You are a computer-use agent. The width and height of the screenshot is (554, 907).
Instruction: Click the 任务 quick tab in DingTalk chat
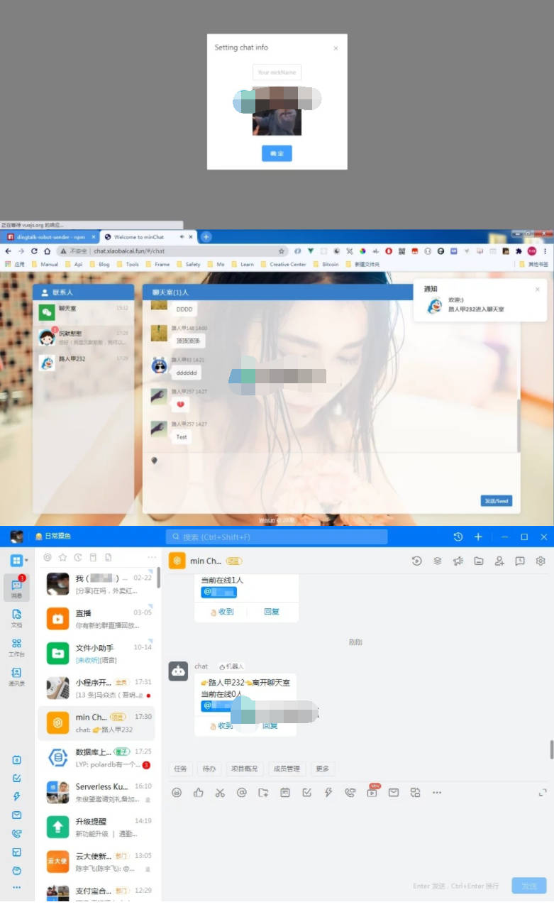[x=180, y=769]
